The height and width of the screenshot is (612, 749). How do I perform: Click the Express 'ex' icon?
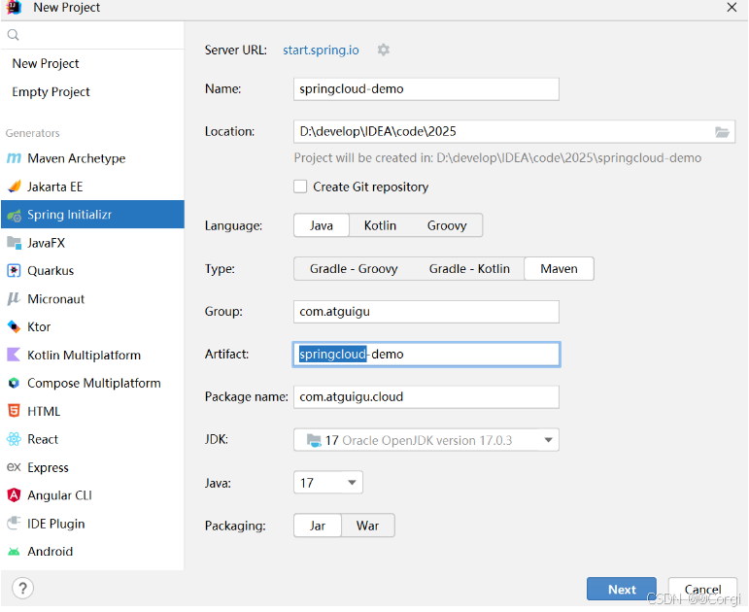[14, 466]
